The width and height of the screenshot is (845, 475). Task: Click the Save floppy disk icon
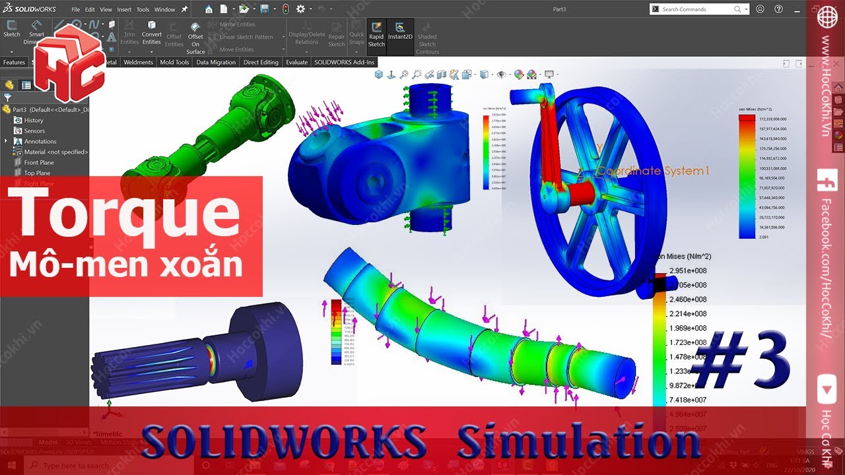click(x=264, y=9)
